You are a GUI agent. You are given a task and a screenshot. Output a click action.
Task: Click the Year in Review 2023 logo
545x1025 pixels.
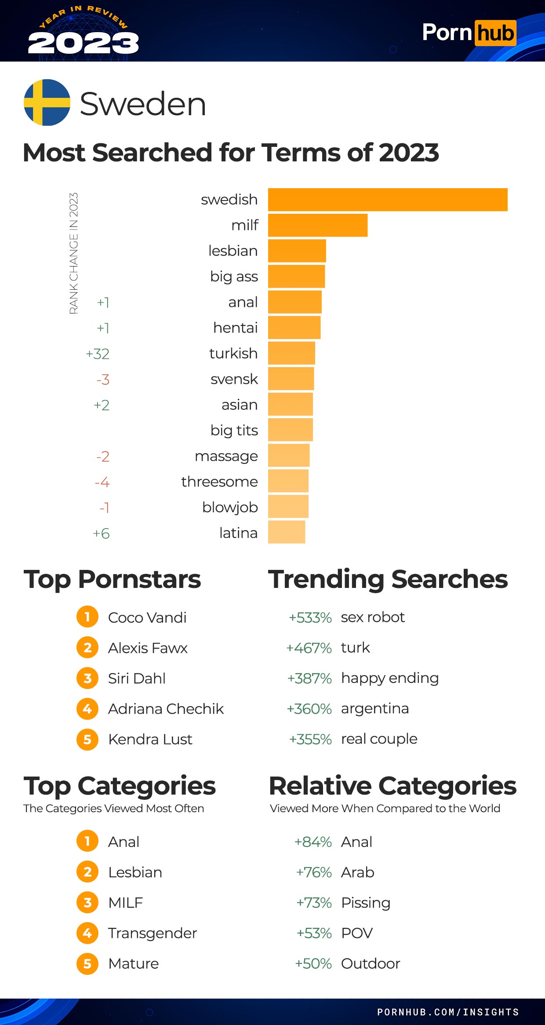(x=83, y=33)
